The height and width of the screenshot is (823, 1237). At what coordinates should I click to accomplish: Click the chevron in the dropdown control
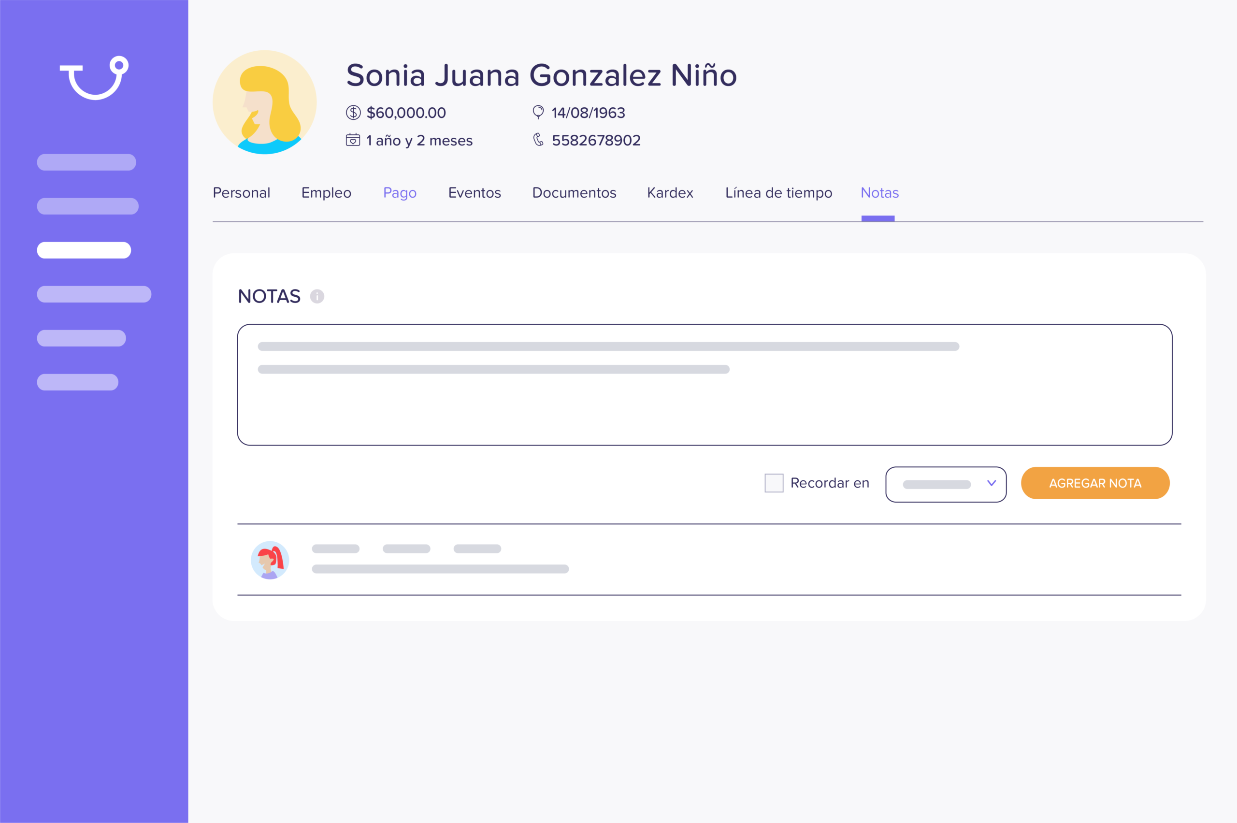click(x=991, y=484)
